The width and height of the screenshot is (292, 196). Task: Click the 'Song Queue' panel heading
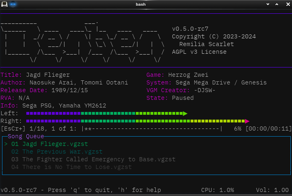(26, 136)
